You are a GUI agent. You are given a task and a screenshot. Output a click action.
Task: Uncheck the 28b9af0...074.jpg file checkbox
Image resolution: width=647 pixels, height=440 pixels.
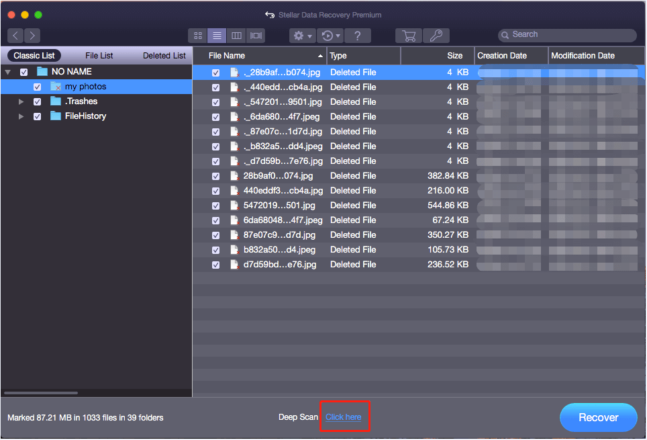[215, 176]
